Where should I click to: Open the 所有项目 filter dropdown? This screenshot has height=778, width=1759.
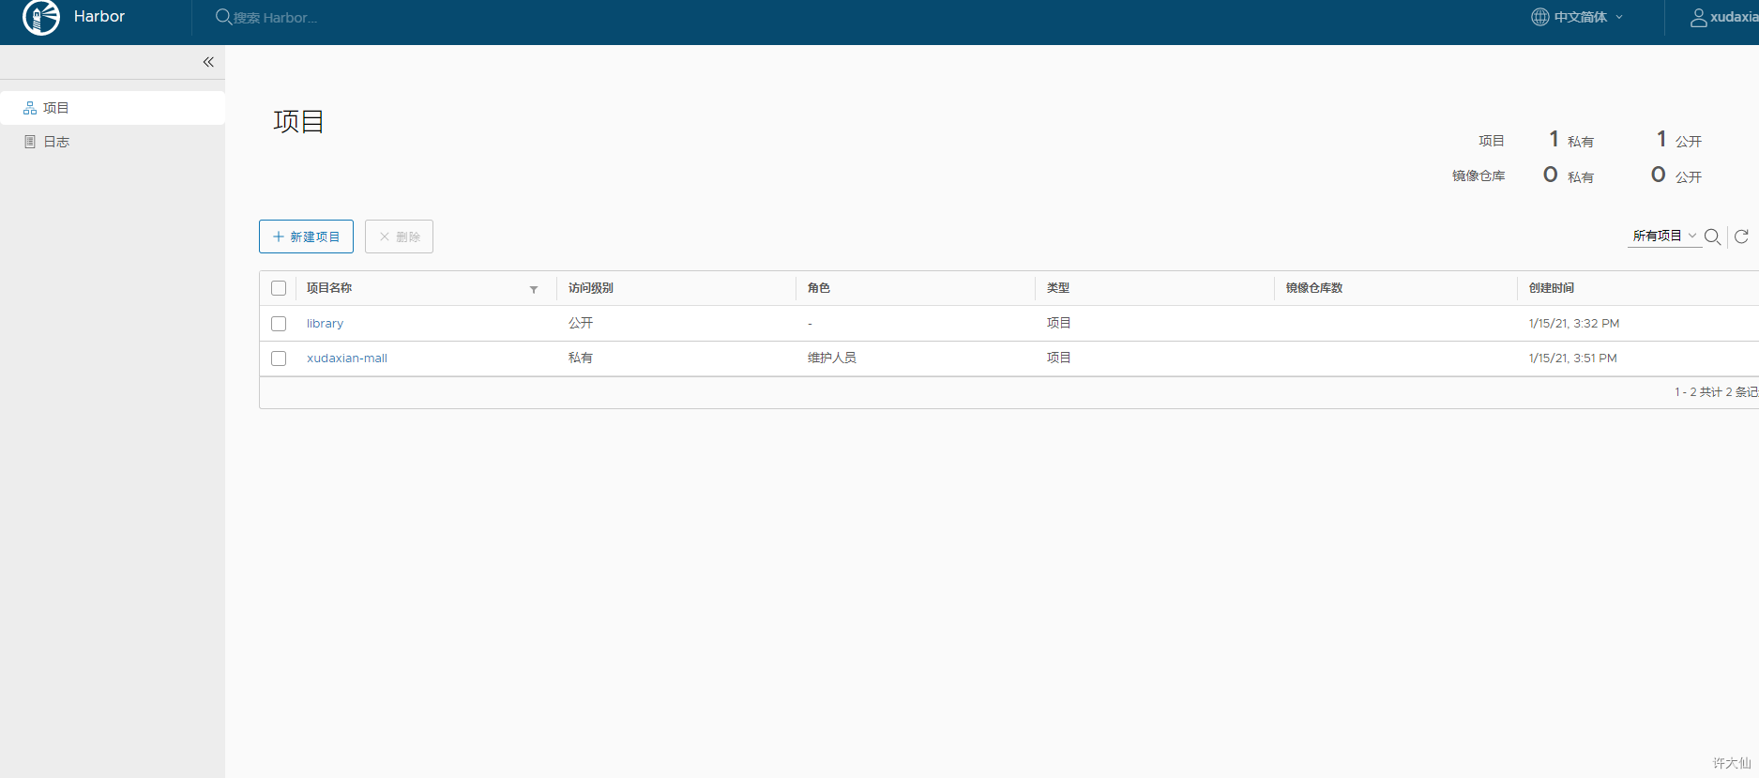pyautogui.click(x=1664, y=236)
